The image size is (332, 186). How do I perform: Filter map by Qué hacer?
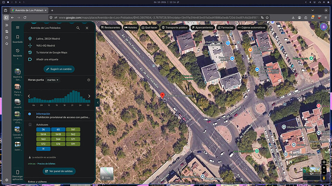[150, 28]
